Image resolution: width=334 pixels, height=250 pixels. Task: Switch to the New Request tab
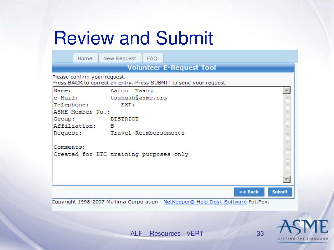point(120,58)
